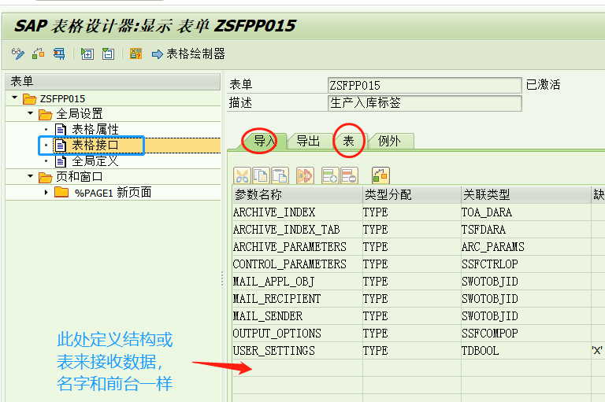Image resolution: width=605 pixels, height=402 pixels.
Task: Switch to the 导出 tab
Action: (x=308, y=141)
